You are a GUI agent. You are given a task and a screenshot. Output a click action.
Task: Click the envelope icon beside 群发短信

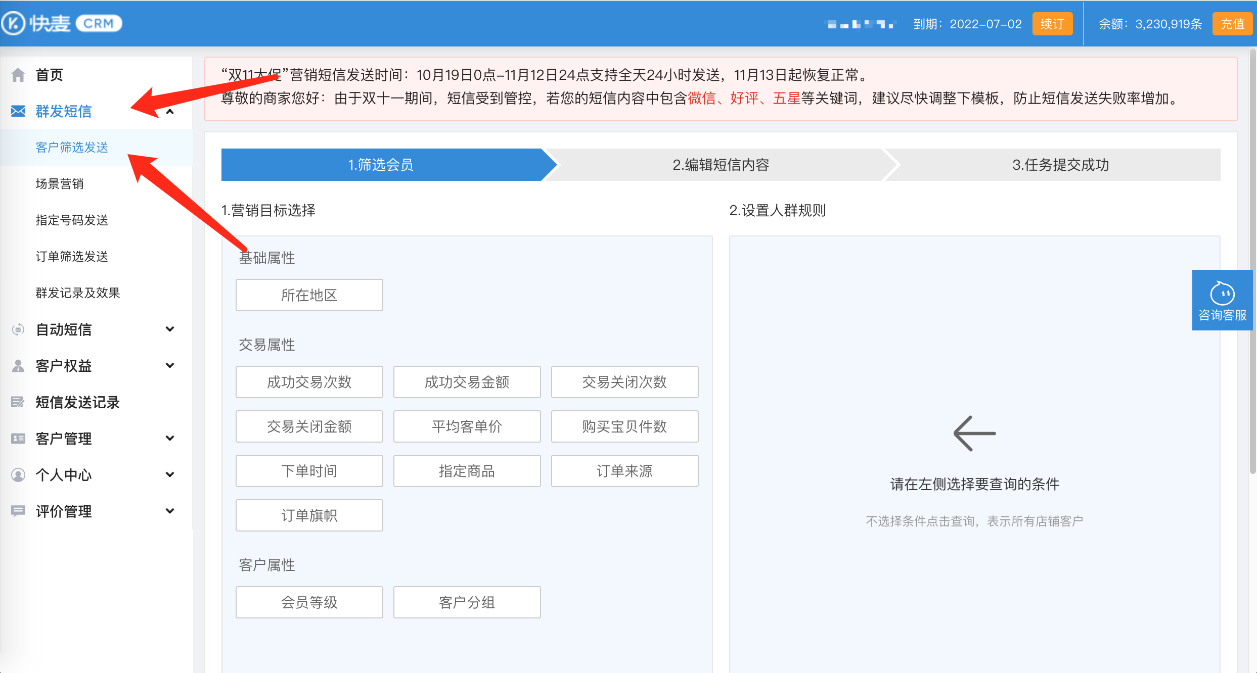[x=18, y=111]
